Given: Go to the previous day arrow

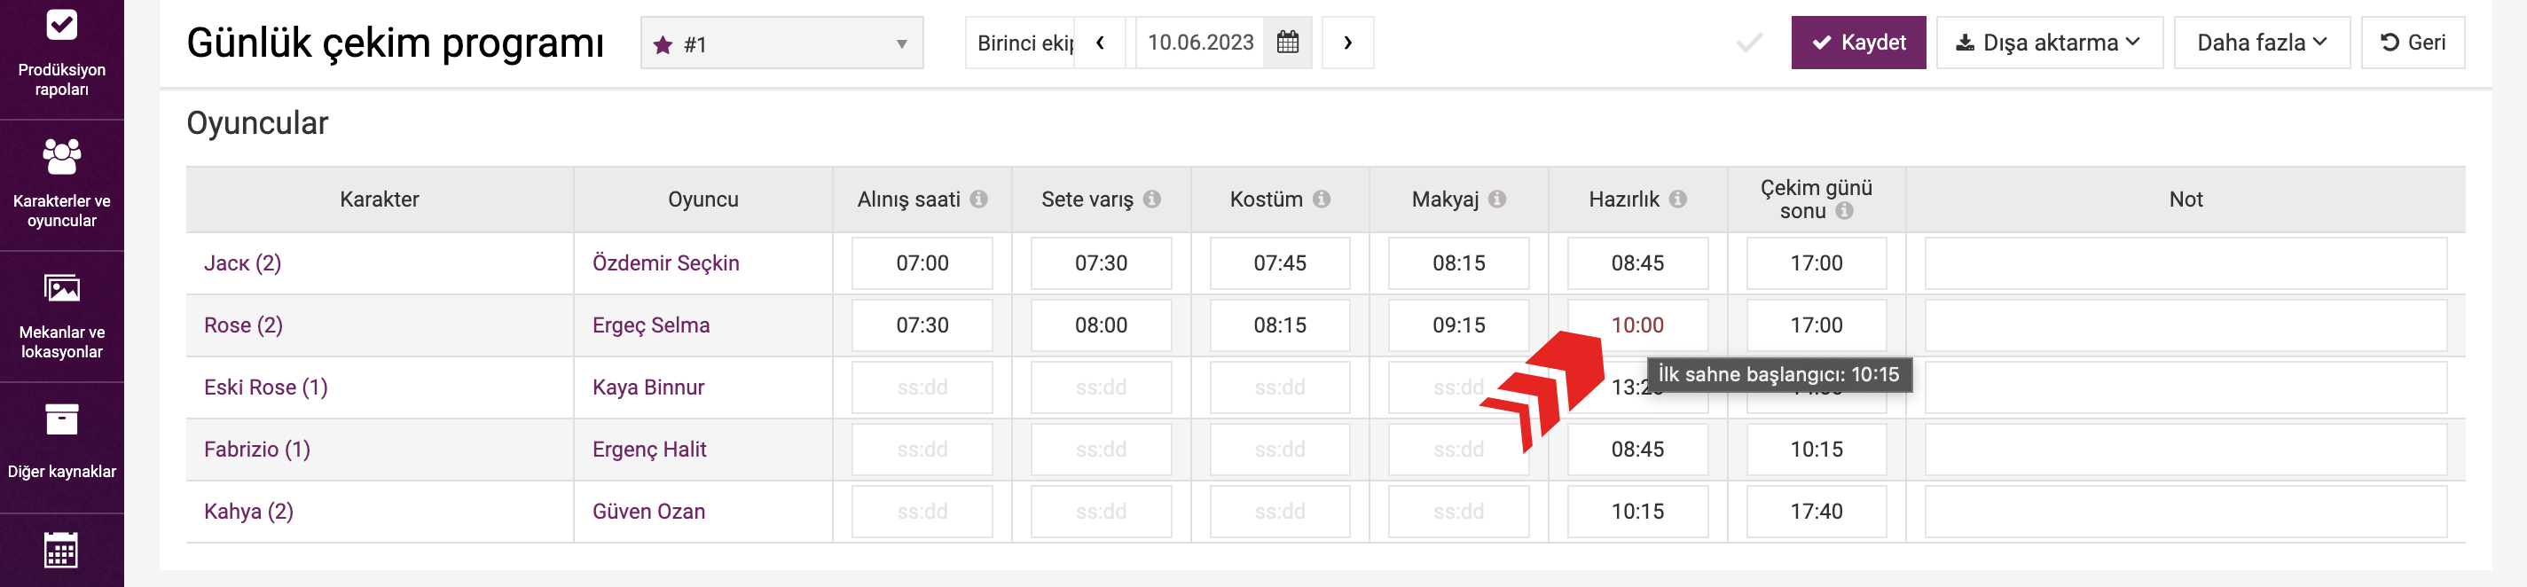Looking at the screenshot, I should click(x=1101, y=43).
